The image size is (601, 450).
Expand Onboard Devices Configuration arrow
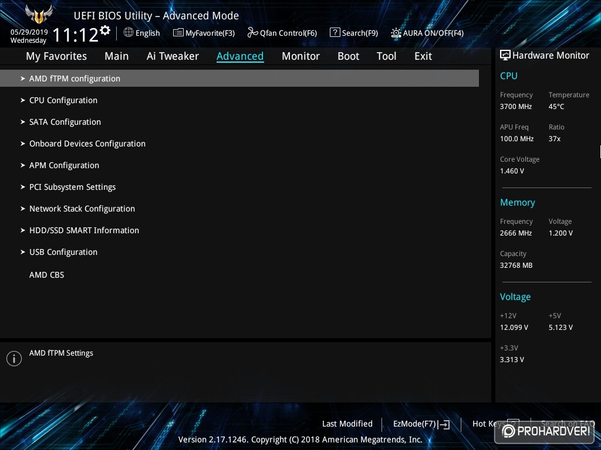23,144
